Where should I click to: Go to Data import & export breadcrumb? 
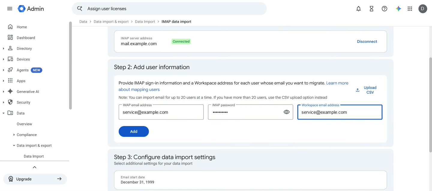point(111,22)
